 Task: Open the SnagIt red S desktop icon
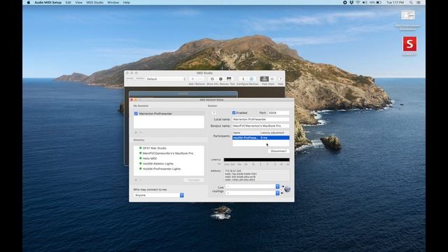(409, 44)
